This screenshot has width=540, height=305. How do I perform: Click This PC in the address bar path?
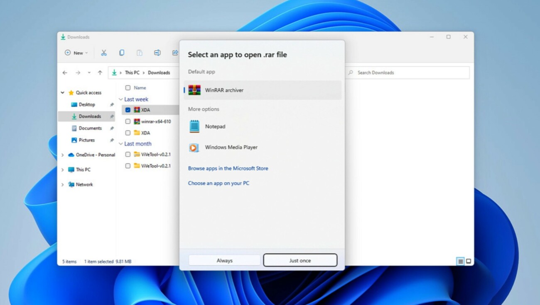[x=132, y=73]
